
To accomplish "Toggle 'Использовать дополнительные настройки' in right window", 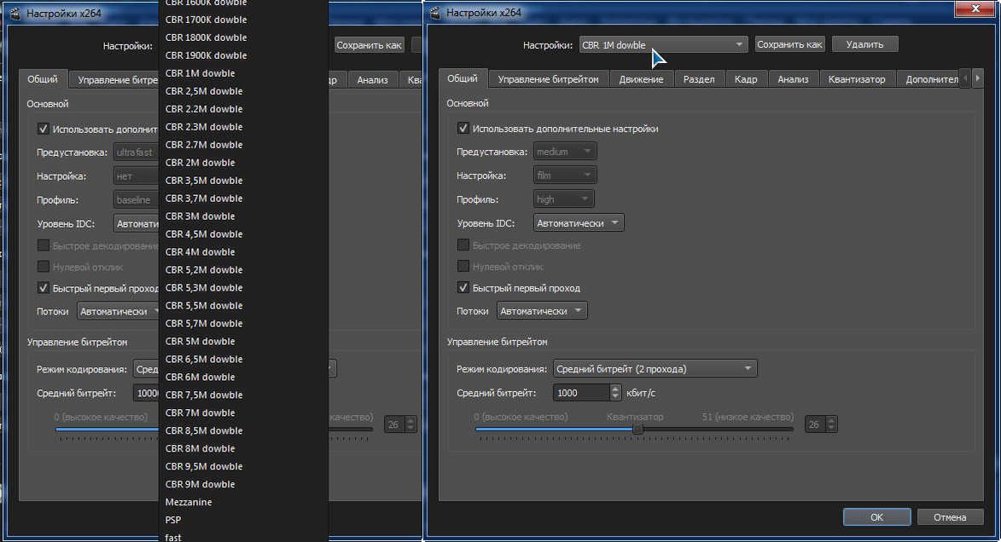I will pos(463,128).
